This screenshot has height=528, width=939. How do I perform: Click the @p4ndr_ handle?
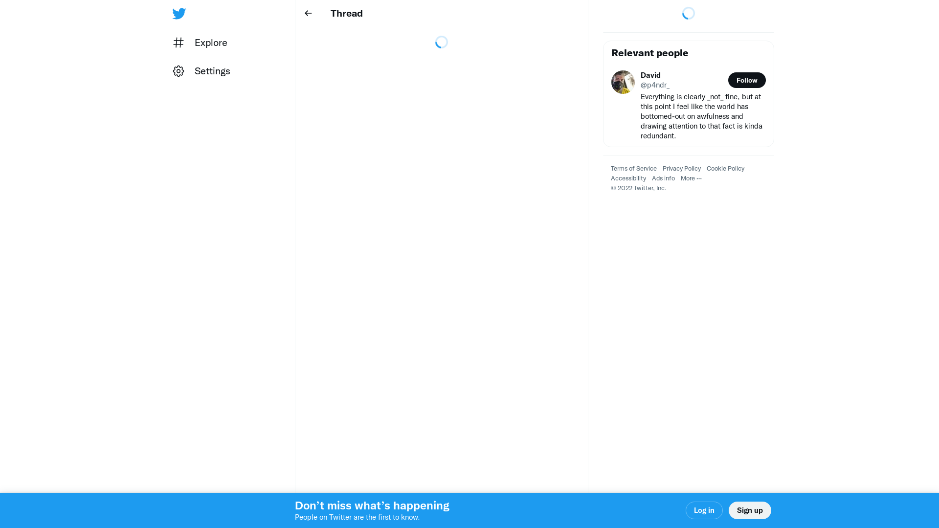tap(655, 85)
